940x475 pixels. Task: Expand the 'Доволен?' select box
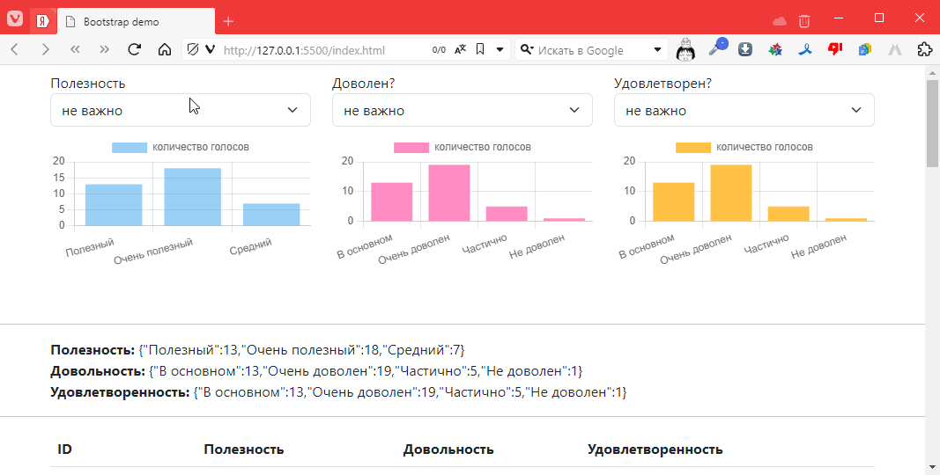click(463, 110)
